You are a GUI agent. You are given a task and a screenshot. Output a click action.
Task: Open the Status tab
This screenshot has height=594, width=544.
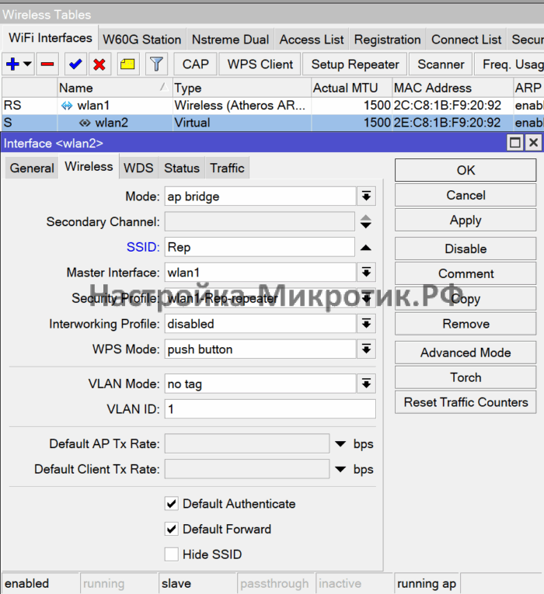(182, 168)
